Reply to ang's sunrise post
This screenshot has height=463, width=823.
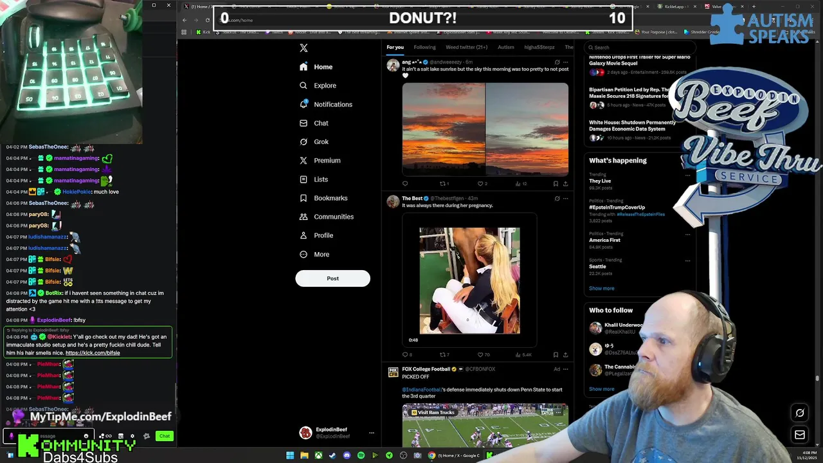(405, 184)
